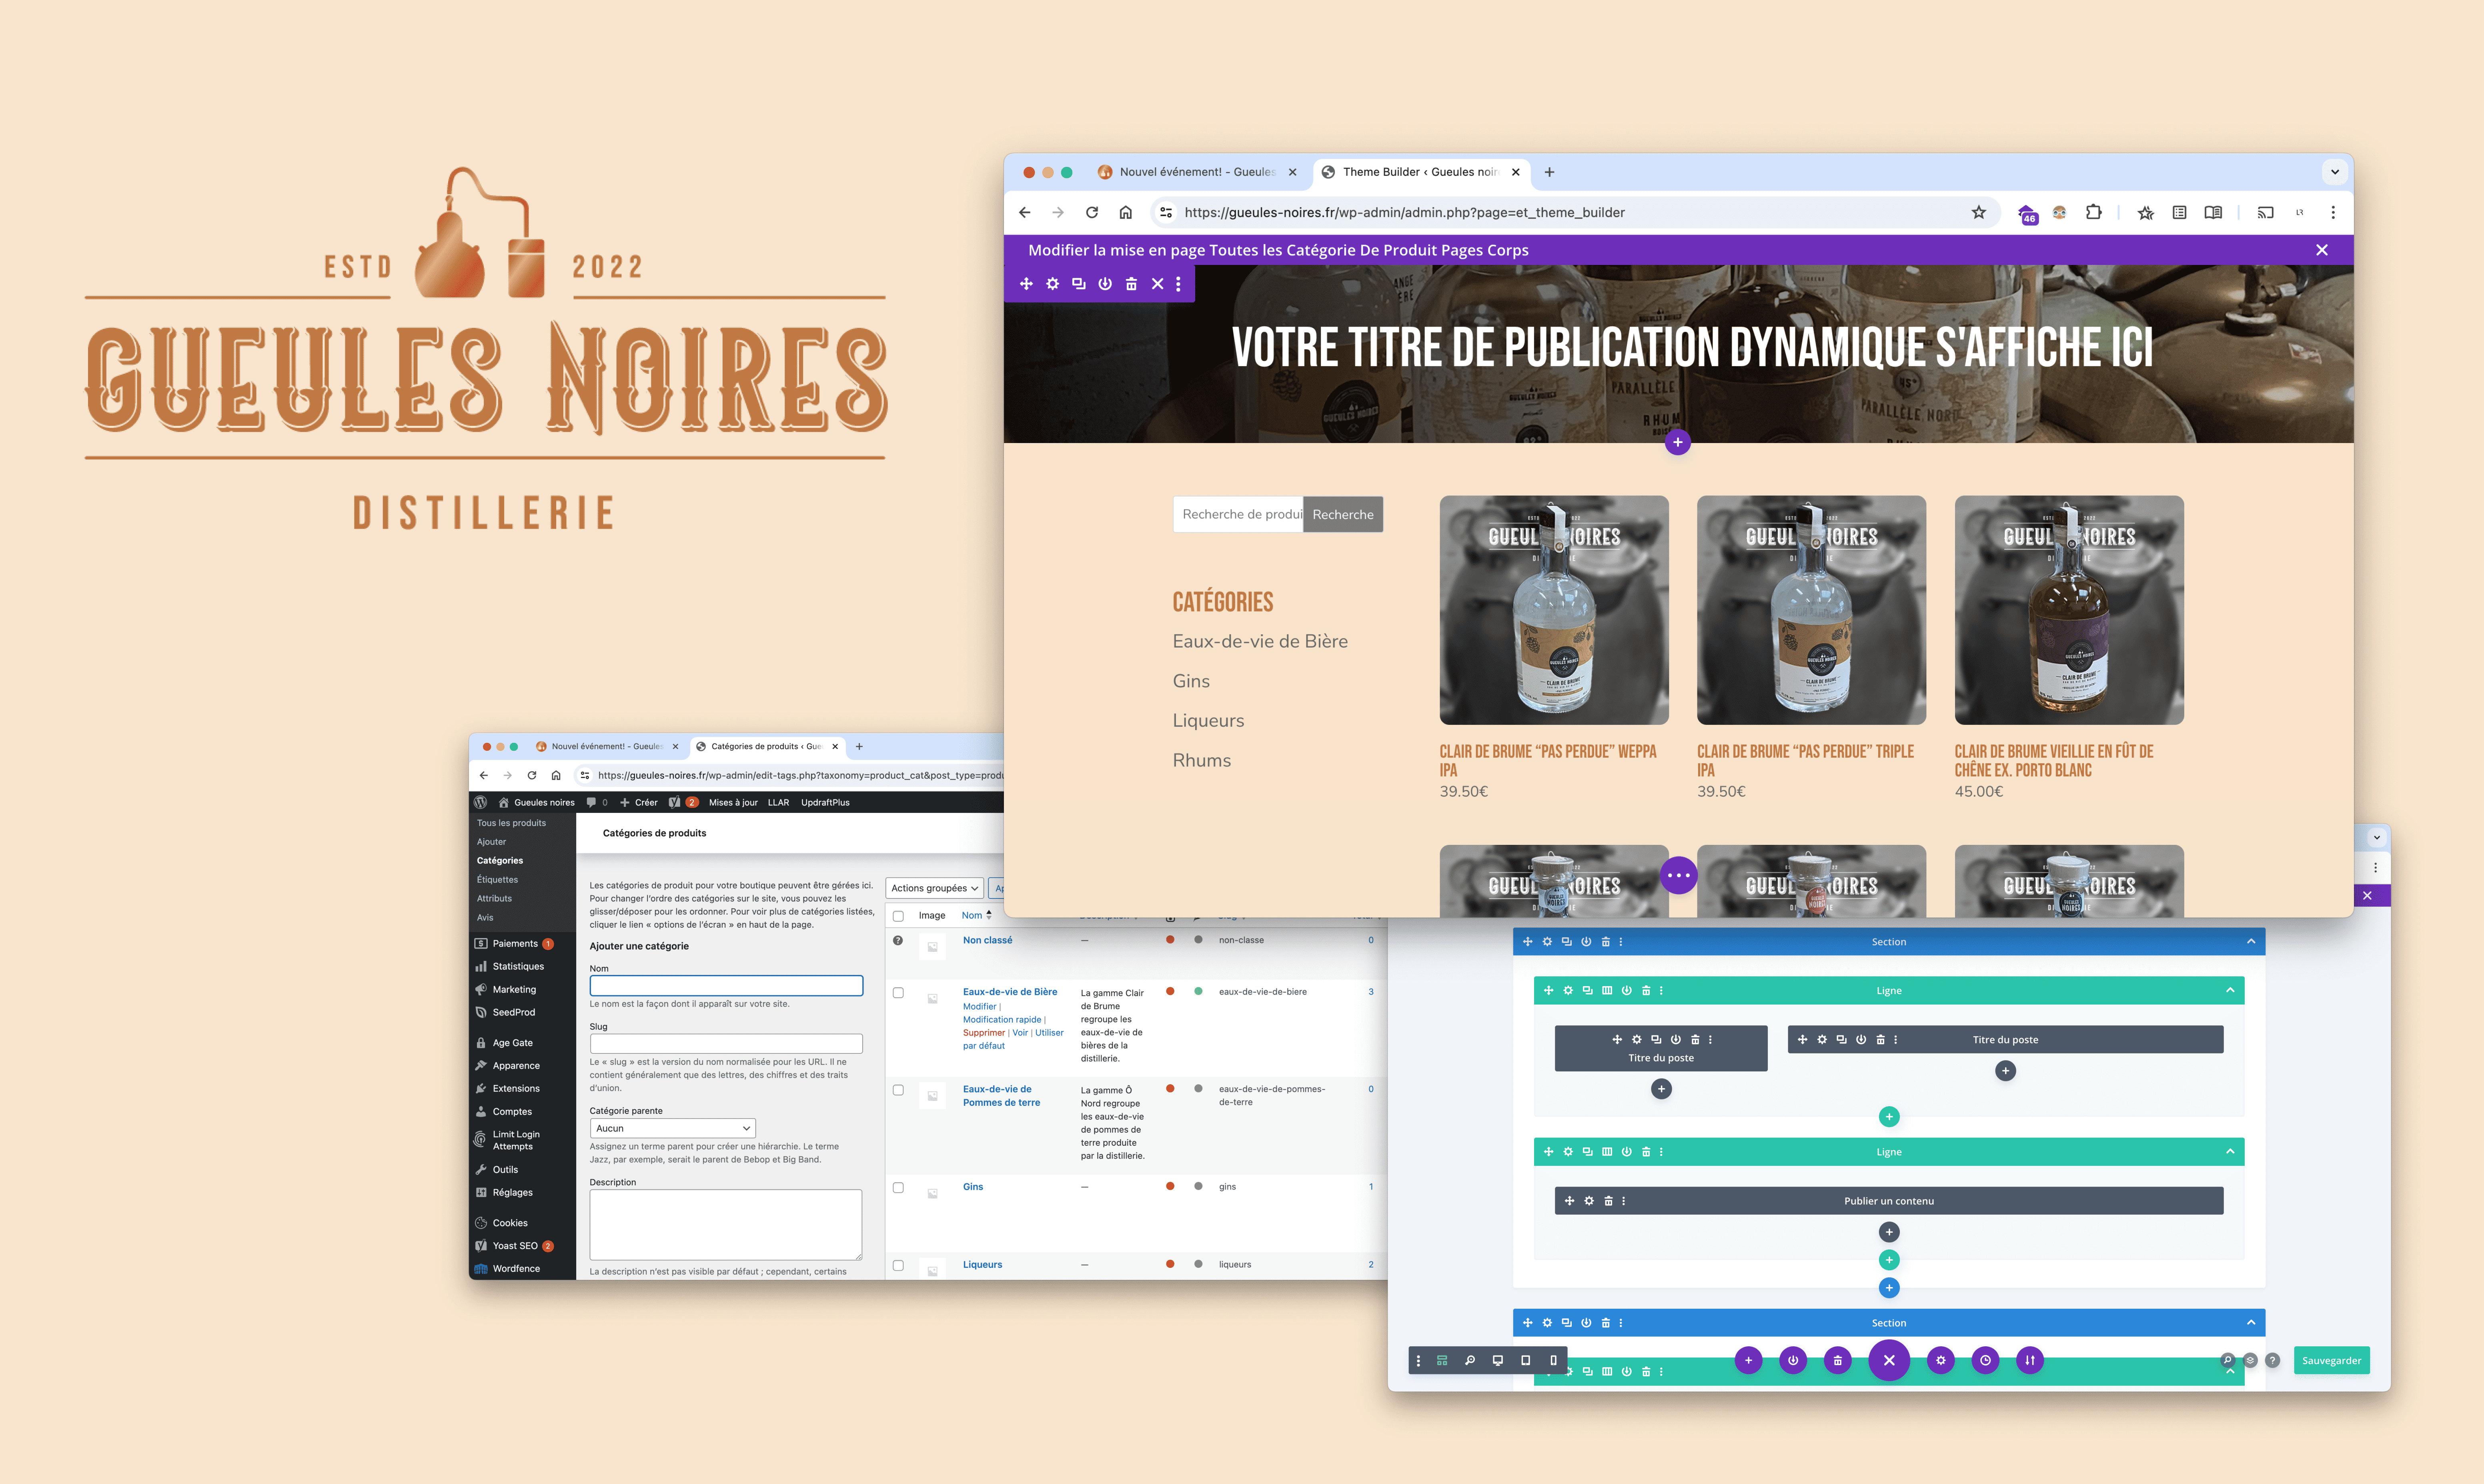Open the layers icon next to Sauvegarder
The image size is (2484, 1484).
[2250, 1360]
